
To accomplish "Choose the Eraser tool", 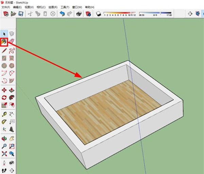I will (x=12, y=41).
